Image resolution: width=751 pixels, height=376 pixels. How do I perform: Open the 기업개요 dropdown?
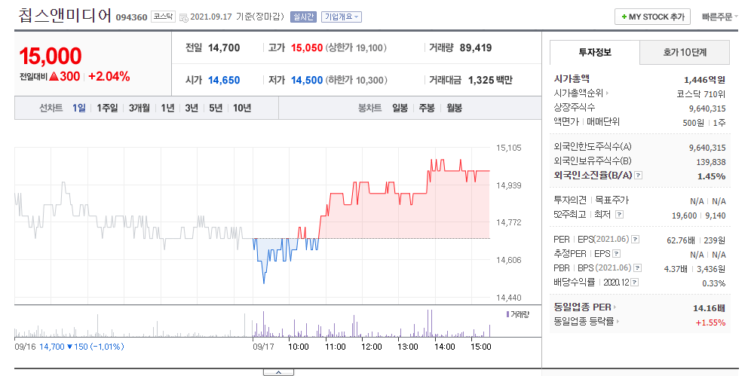click(x=342, y=17)
